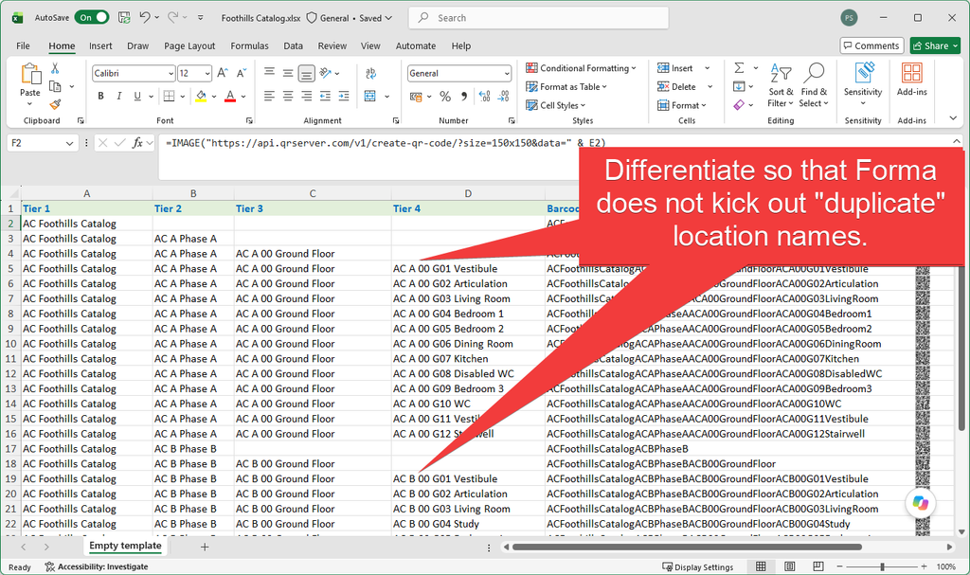Click into the Search box

tap(538, 18)
